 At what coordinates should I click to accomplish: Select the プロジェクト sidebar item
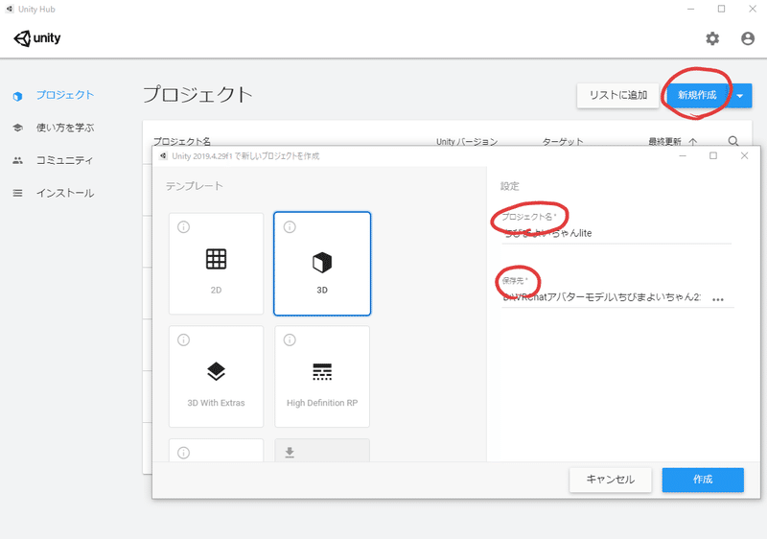[65, 95]
